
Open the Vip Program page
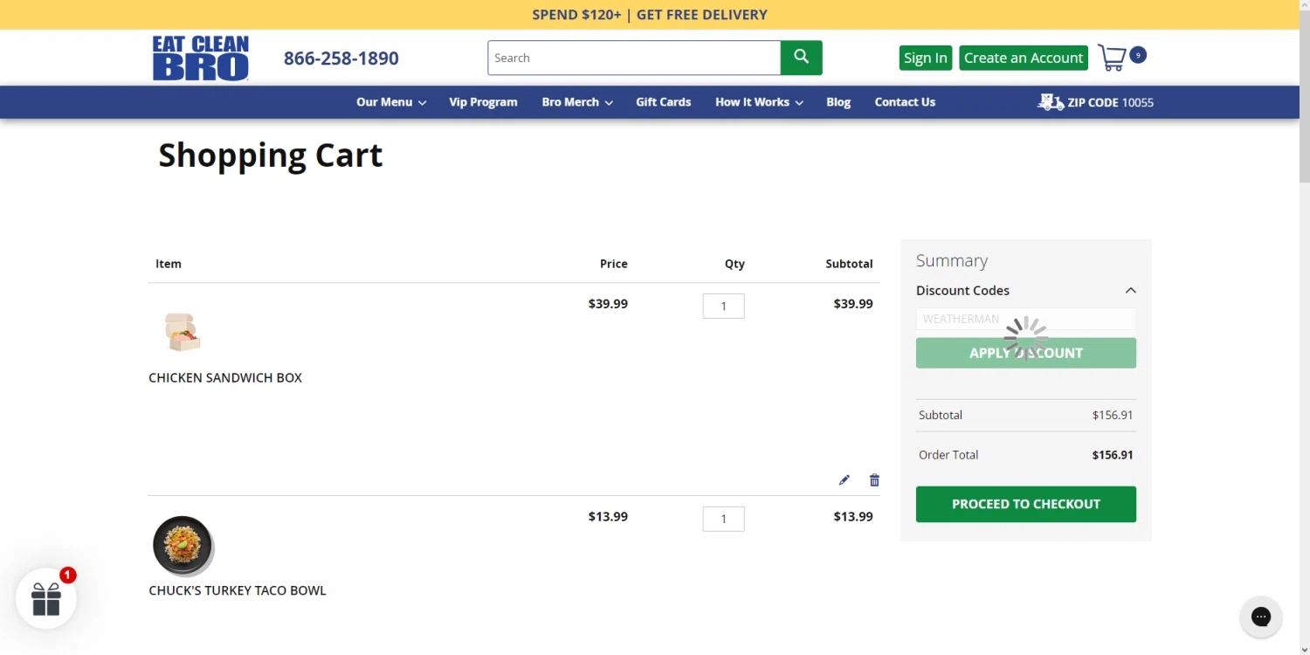483,102
